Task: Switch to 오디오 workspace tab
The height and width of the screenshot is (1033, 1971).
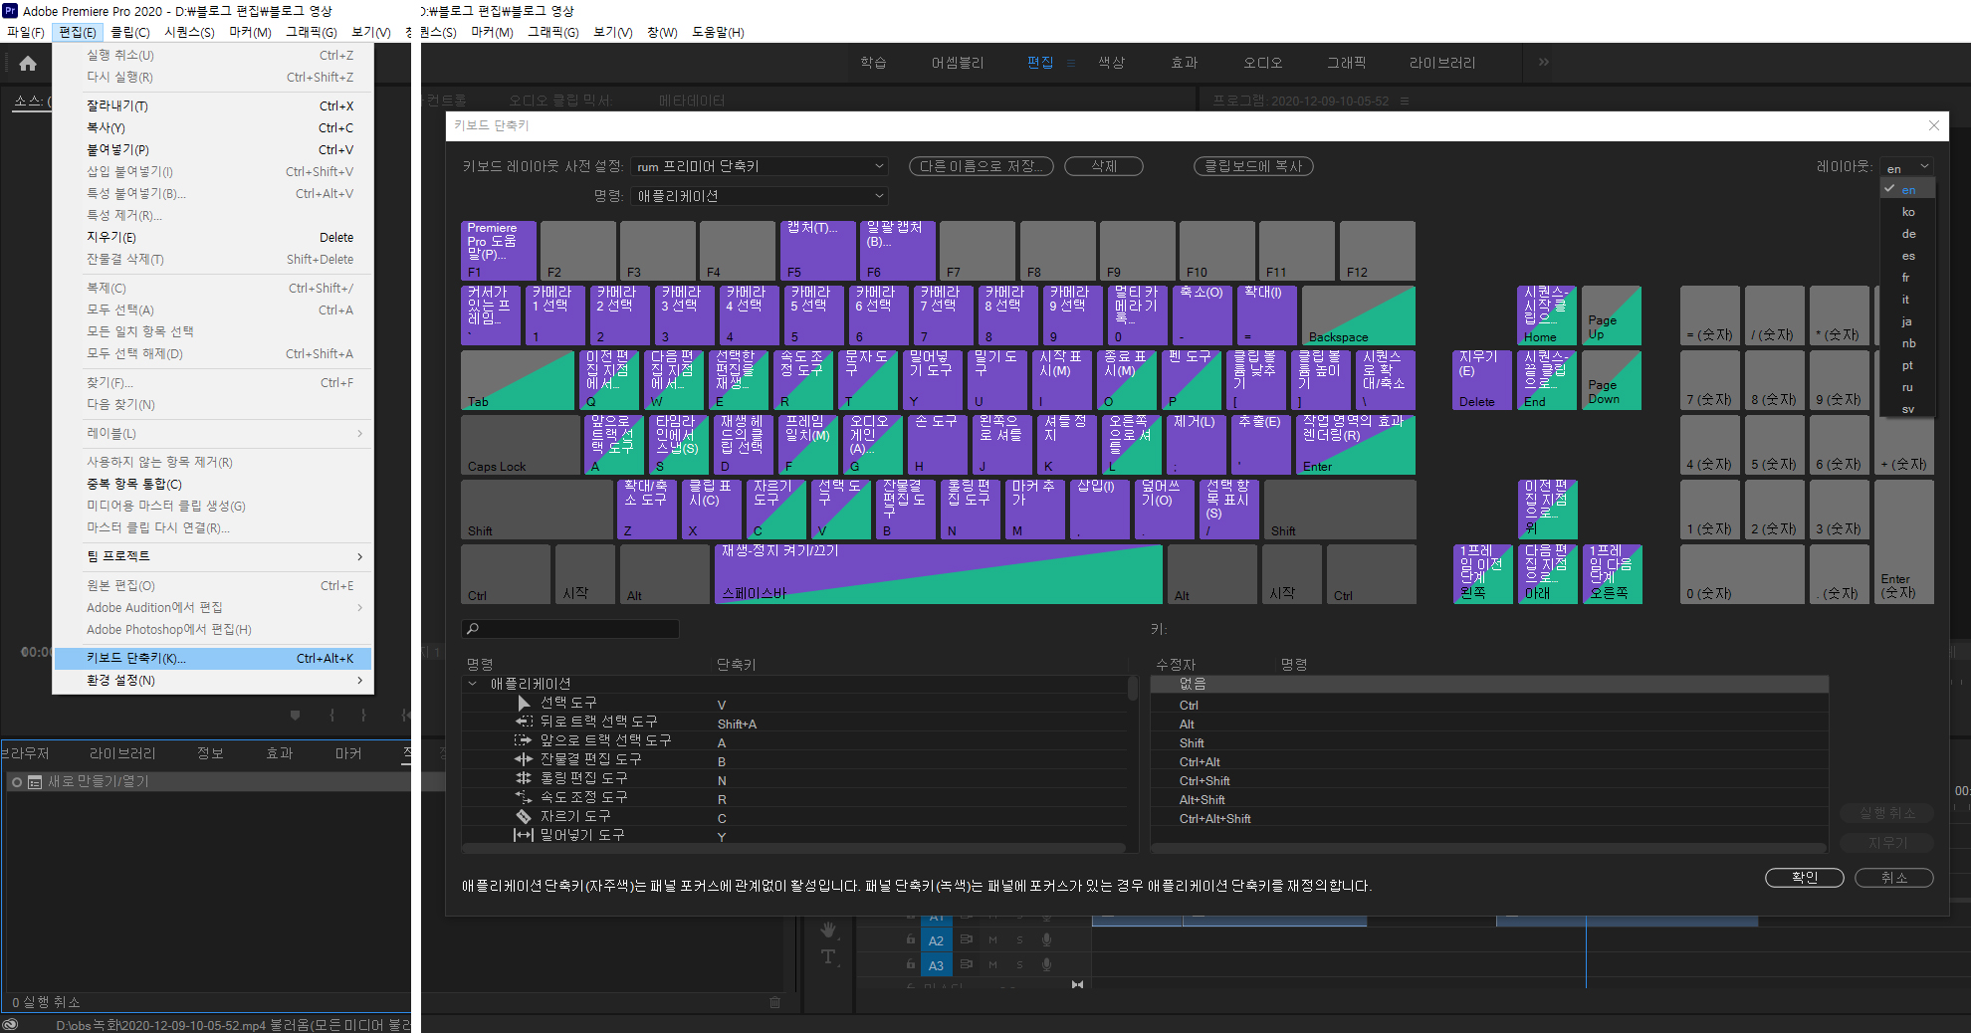Action: (1262, 62)
